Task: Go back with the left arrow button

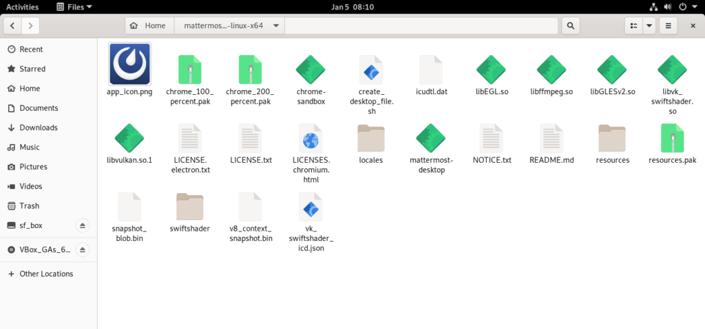Action: 12,25
